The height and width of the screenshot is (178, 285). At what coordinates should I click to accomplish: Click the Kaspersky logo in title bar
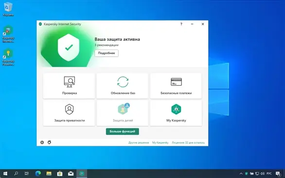point(40,24)
